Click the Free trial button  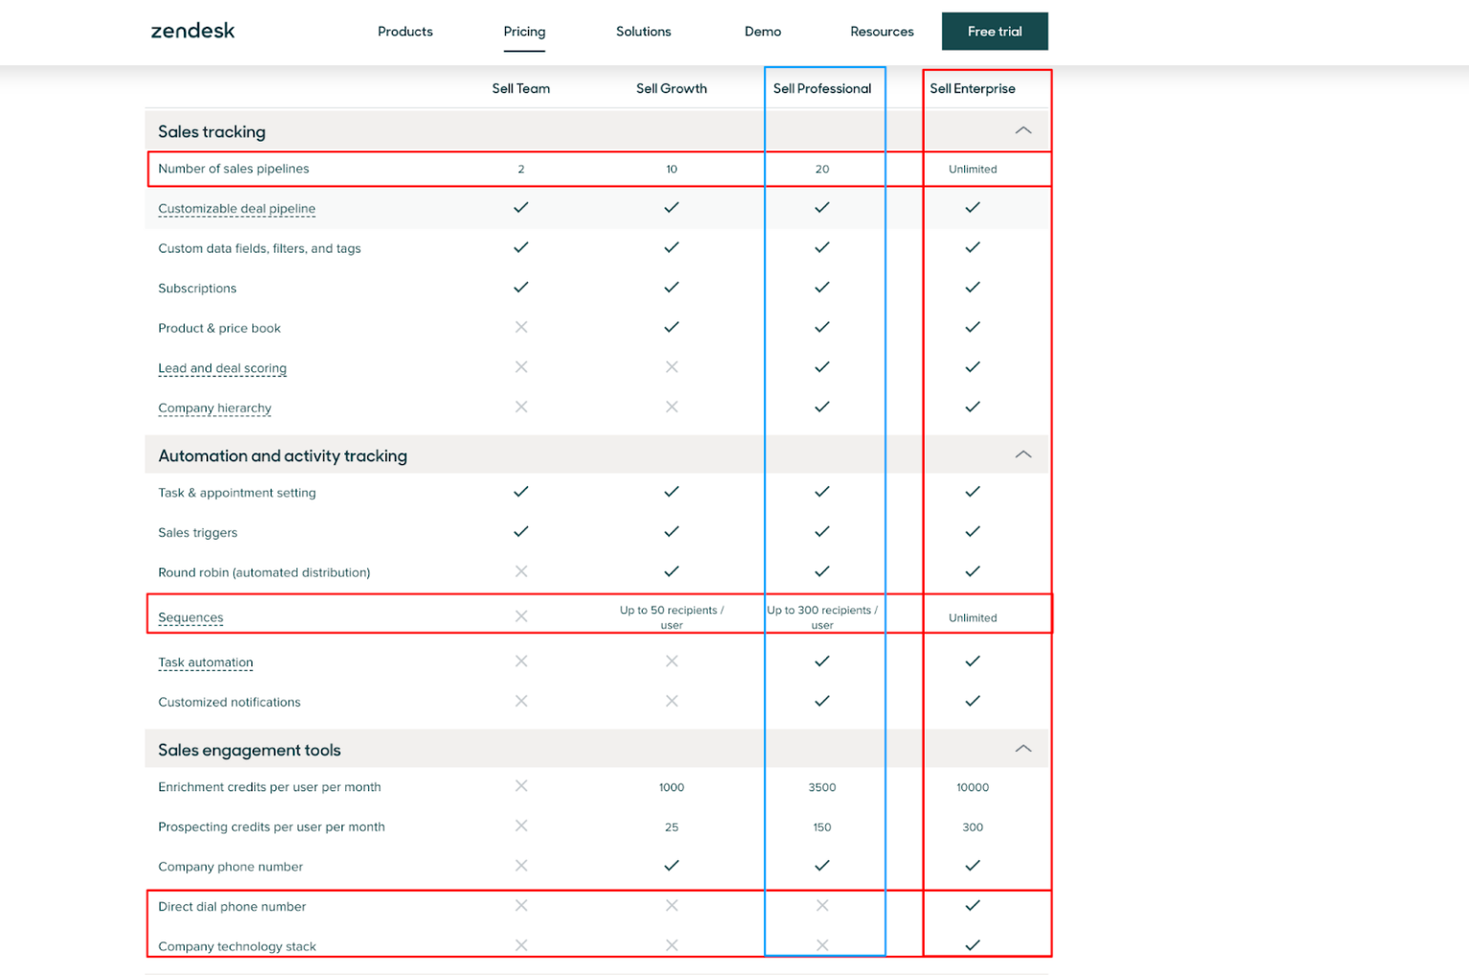coord(995,31)
